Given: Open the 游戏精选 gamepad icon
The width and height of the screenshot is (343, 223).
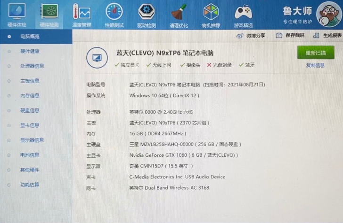Looking at the screenshot, I should [x=243, y=13].
